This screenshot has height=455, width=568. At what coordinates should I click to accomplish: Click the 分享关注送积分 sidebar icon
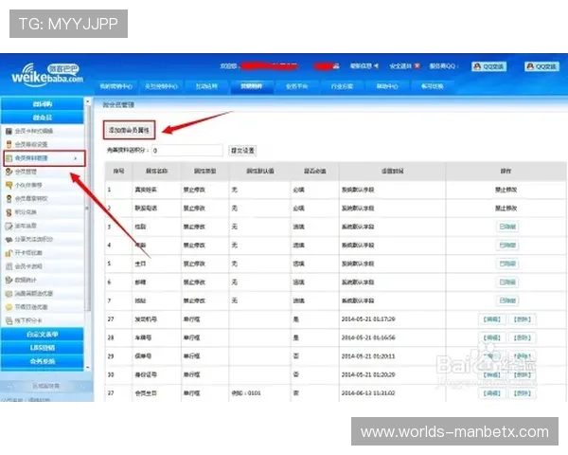point(9,240)
